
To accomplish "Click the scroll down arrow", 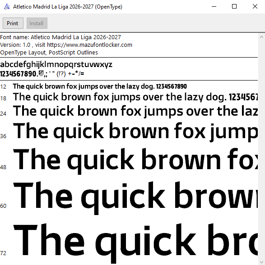I will click(261, 262).
